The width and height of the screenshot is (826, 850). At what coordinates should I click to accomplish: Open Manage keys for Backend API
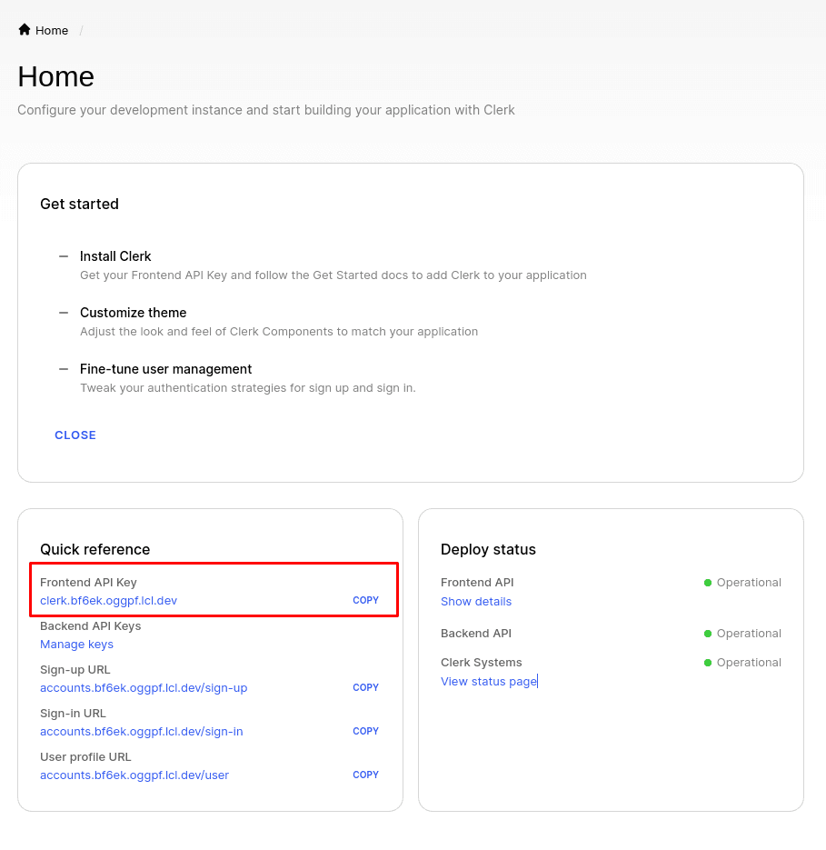pyautogui.click(x=76, y=644)
